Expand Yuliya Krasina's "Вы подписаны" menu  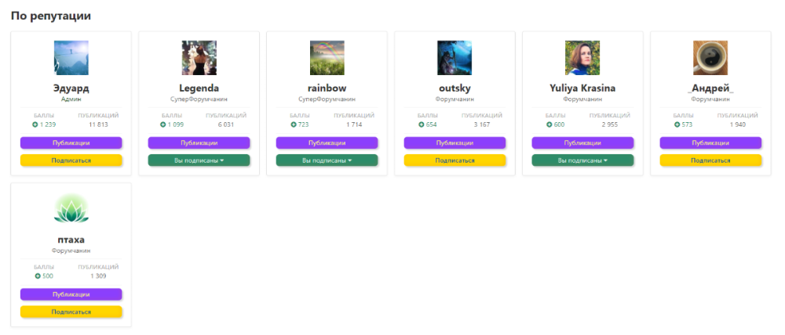582,160
